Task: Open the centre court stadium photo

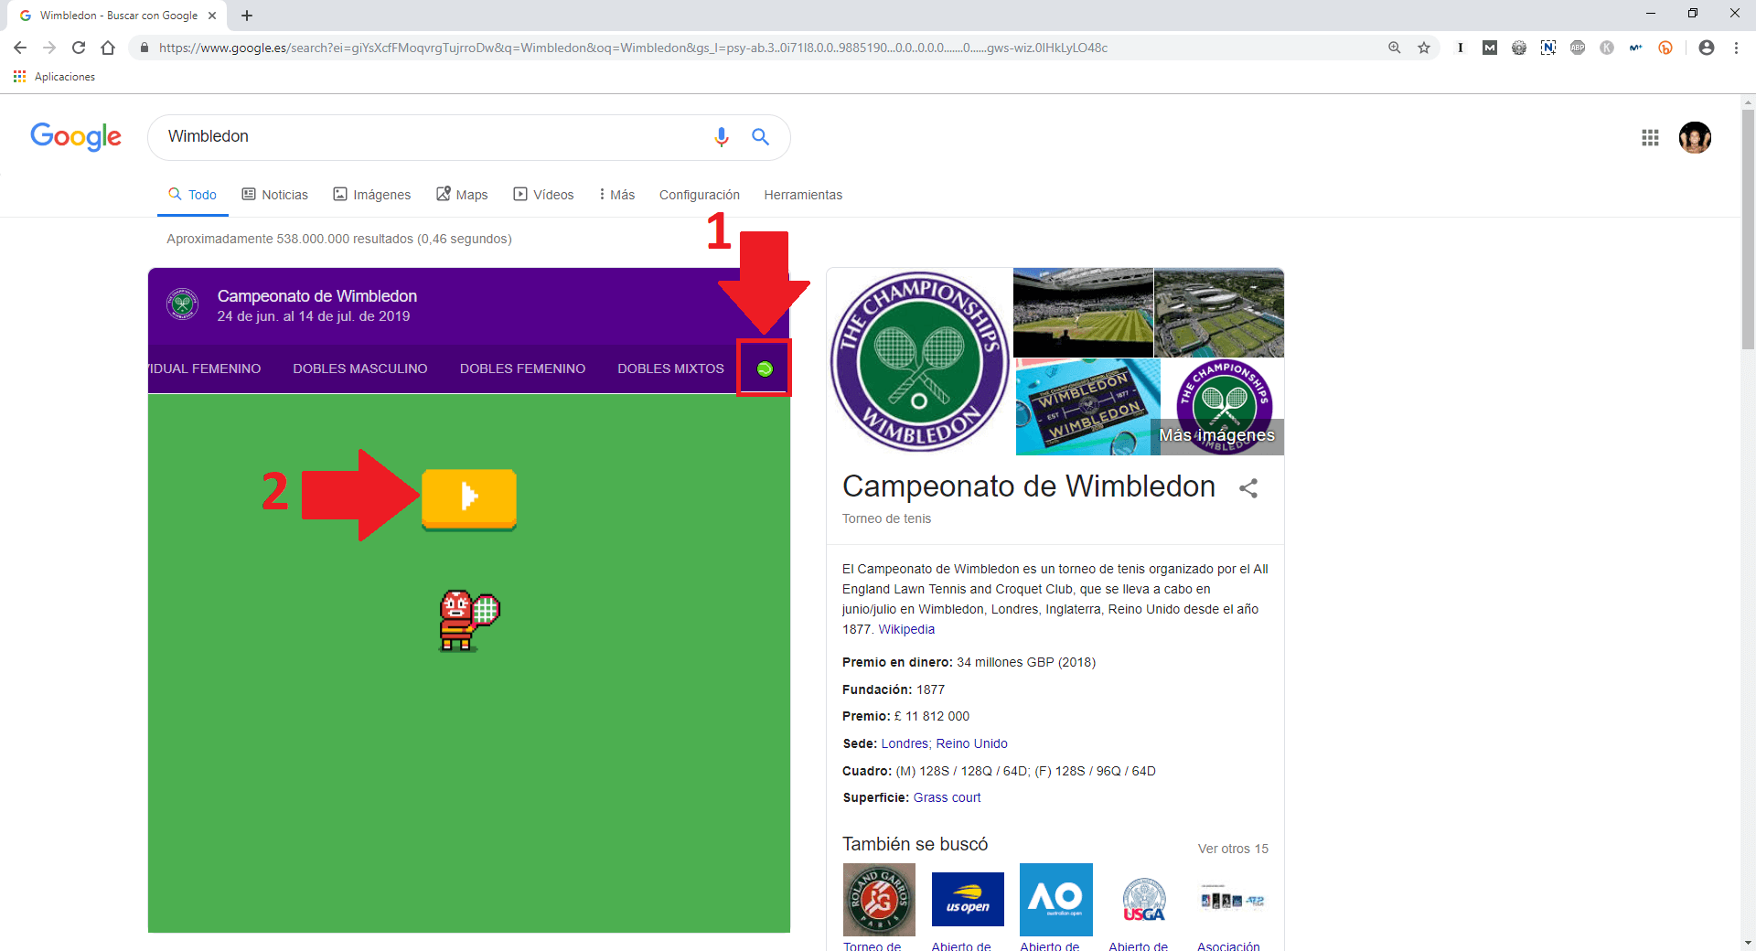Action: click(x=1083, y=313)
